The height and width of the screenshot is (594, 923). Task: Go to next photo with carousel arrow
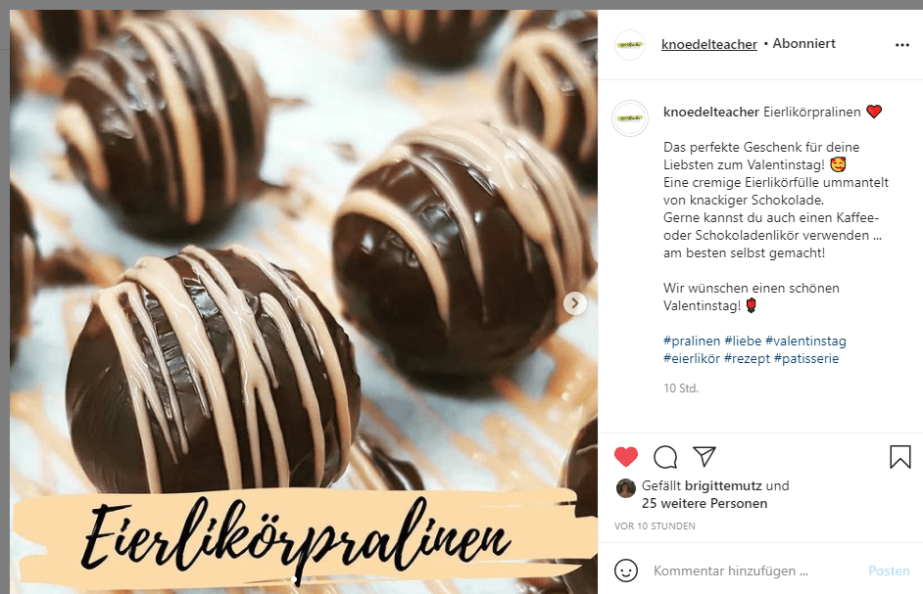click(x=574, y=303)
